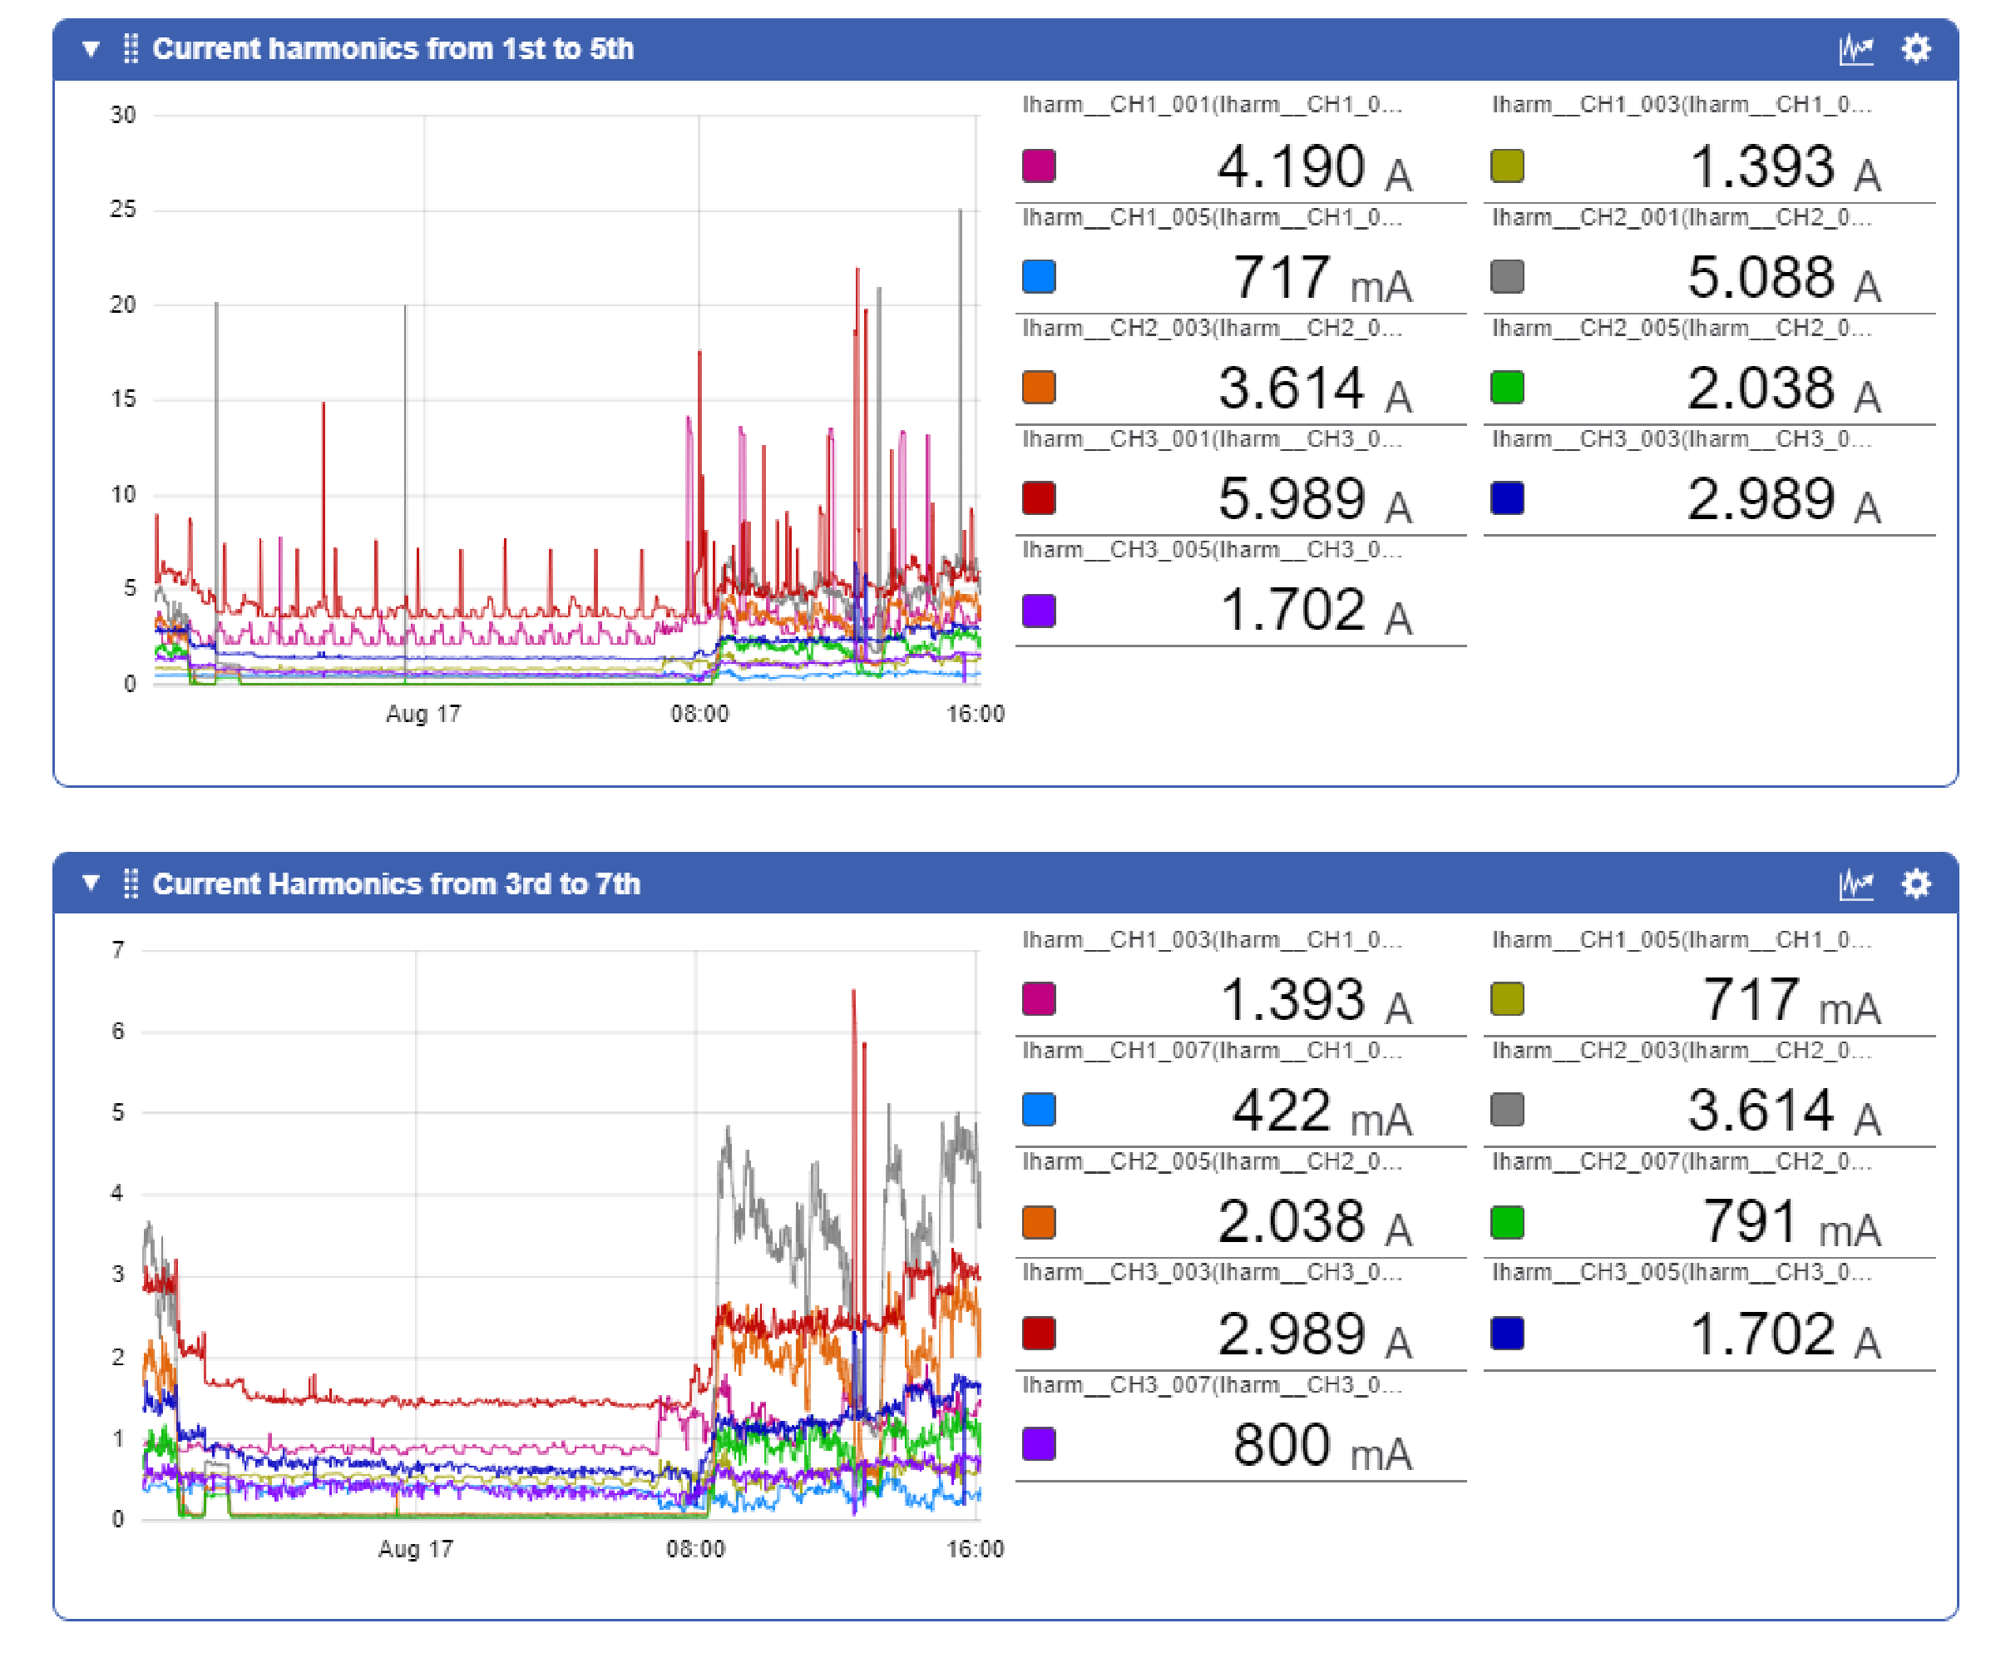This screenshot has height=1658, width=1996.
Task: Click gray swatch for CH2_001 5.088 A
Action: [x=1508, y=277]
